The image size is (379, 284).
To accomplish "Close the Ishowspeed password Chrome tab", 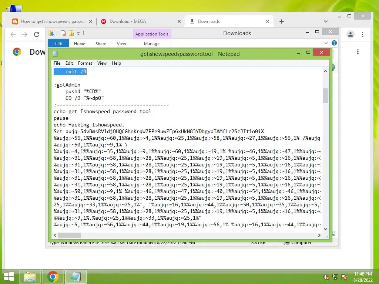I will pyautogui.click(x=91, y=21).
